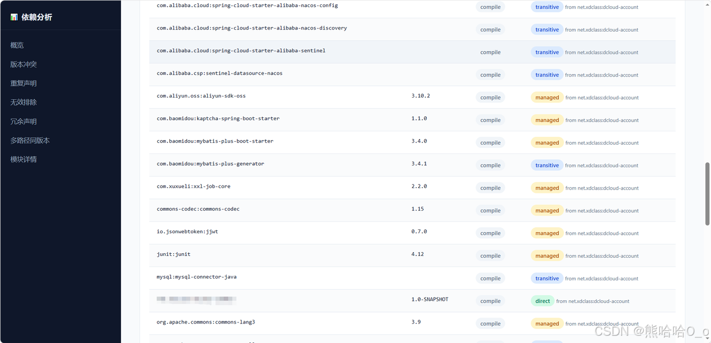Click version 3.10.2 of aliyun-sdk-oss
The width and height of the screenshot is (711, 343).
420,96
